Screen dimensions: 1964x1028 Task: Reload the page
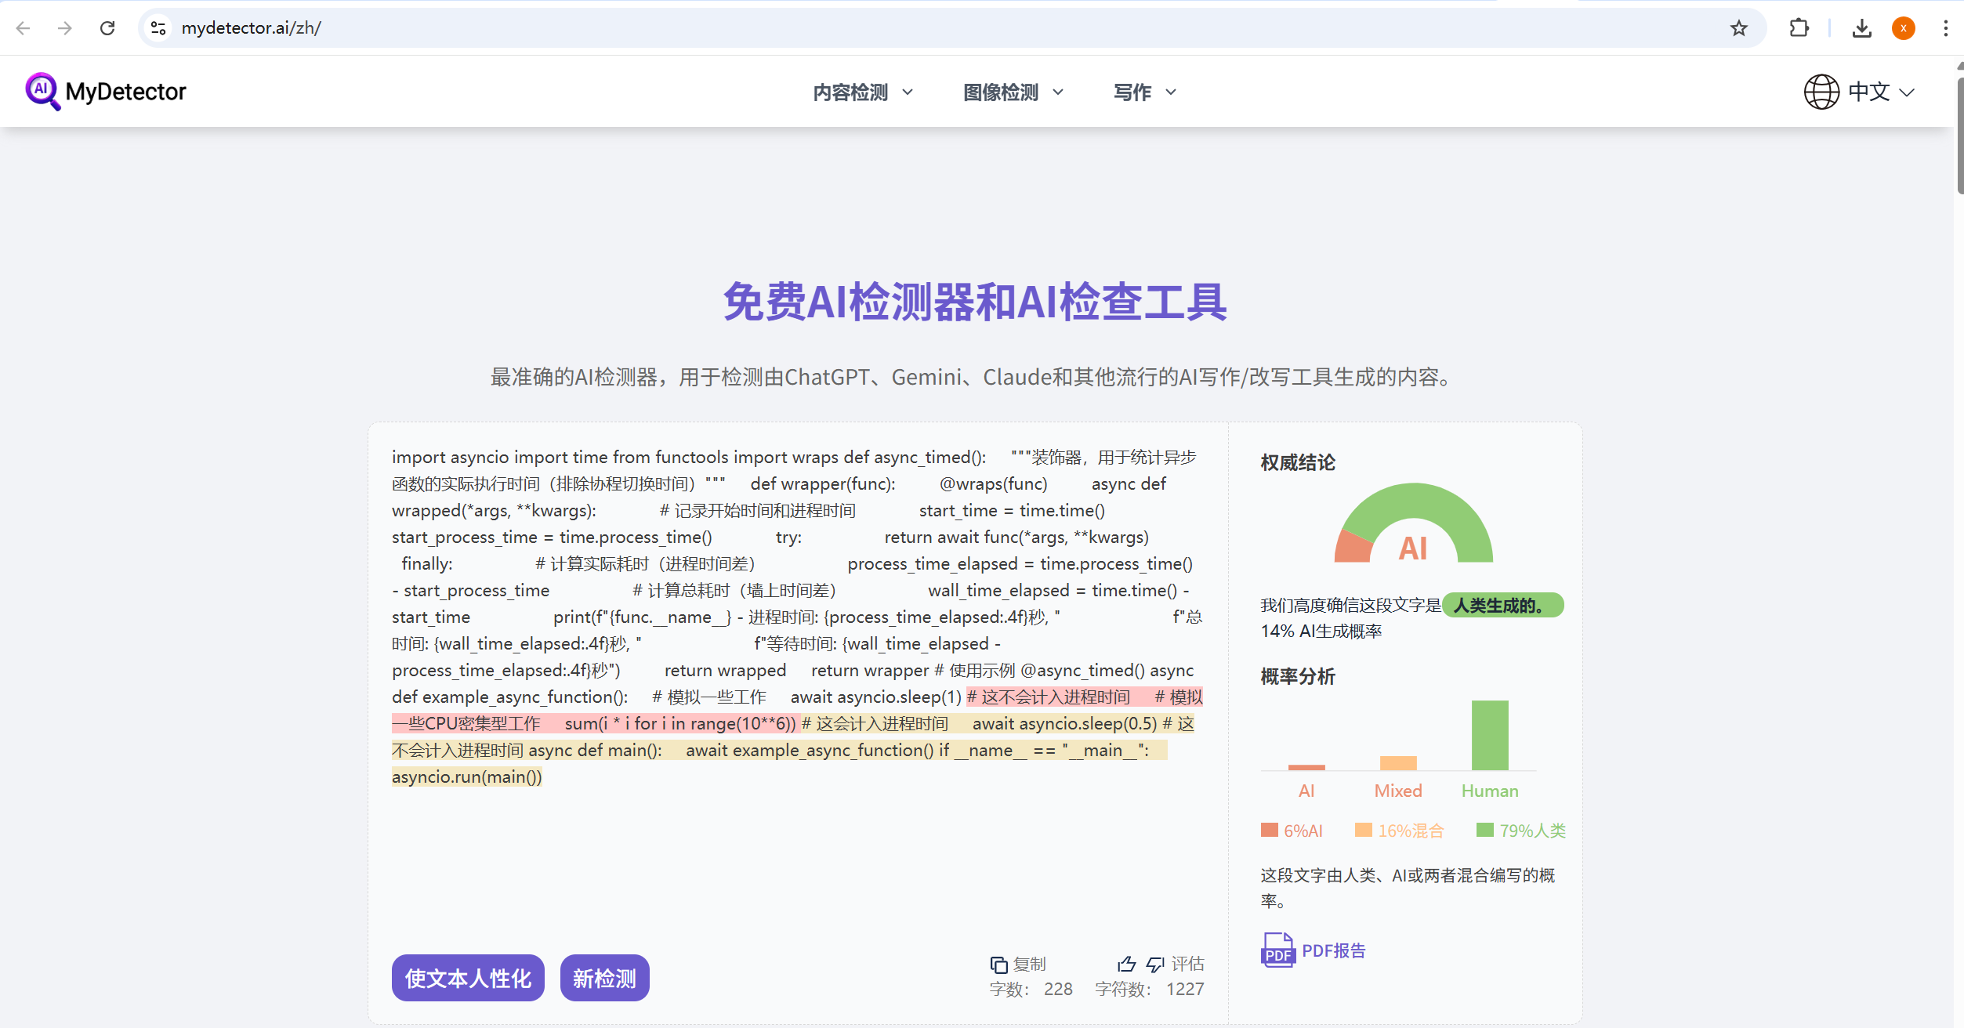pos(107,28)
